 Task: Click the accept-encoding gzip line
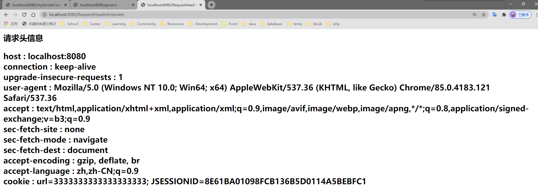coord(72,161)
